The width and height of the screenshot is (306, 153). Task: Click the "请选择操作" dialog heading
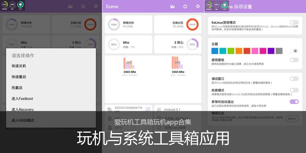pos(23,55)
